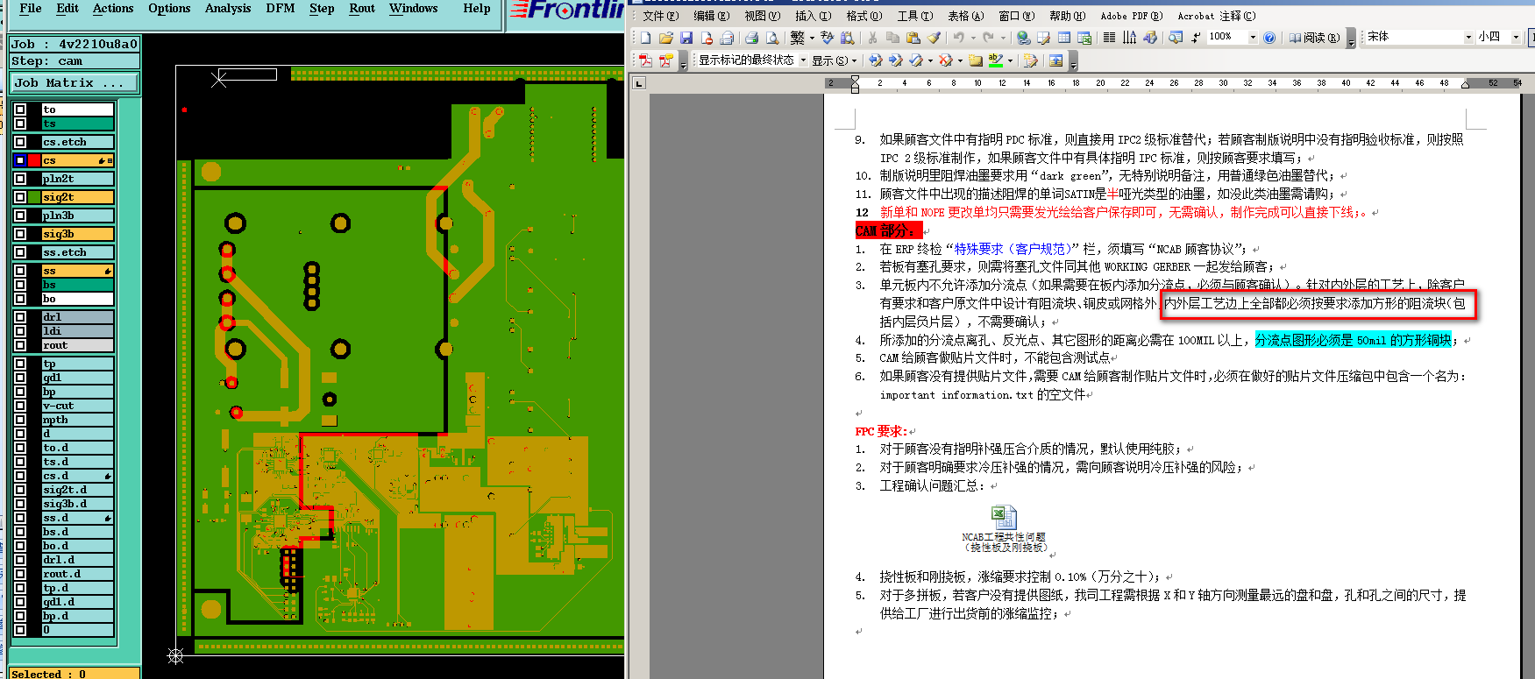Click the Accept Change checkmark icon
This screenshot has height=679, width=1535.
click(x=916, y=60)
